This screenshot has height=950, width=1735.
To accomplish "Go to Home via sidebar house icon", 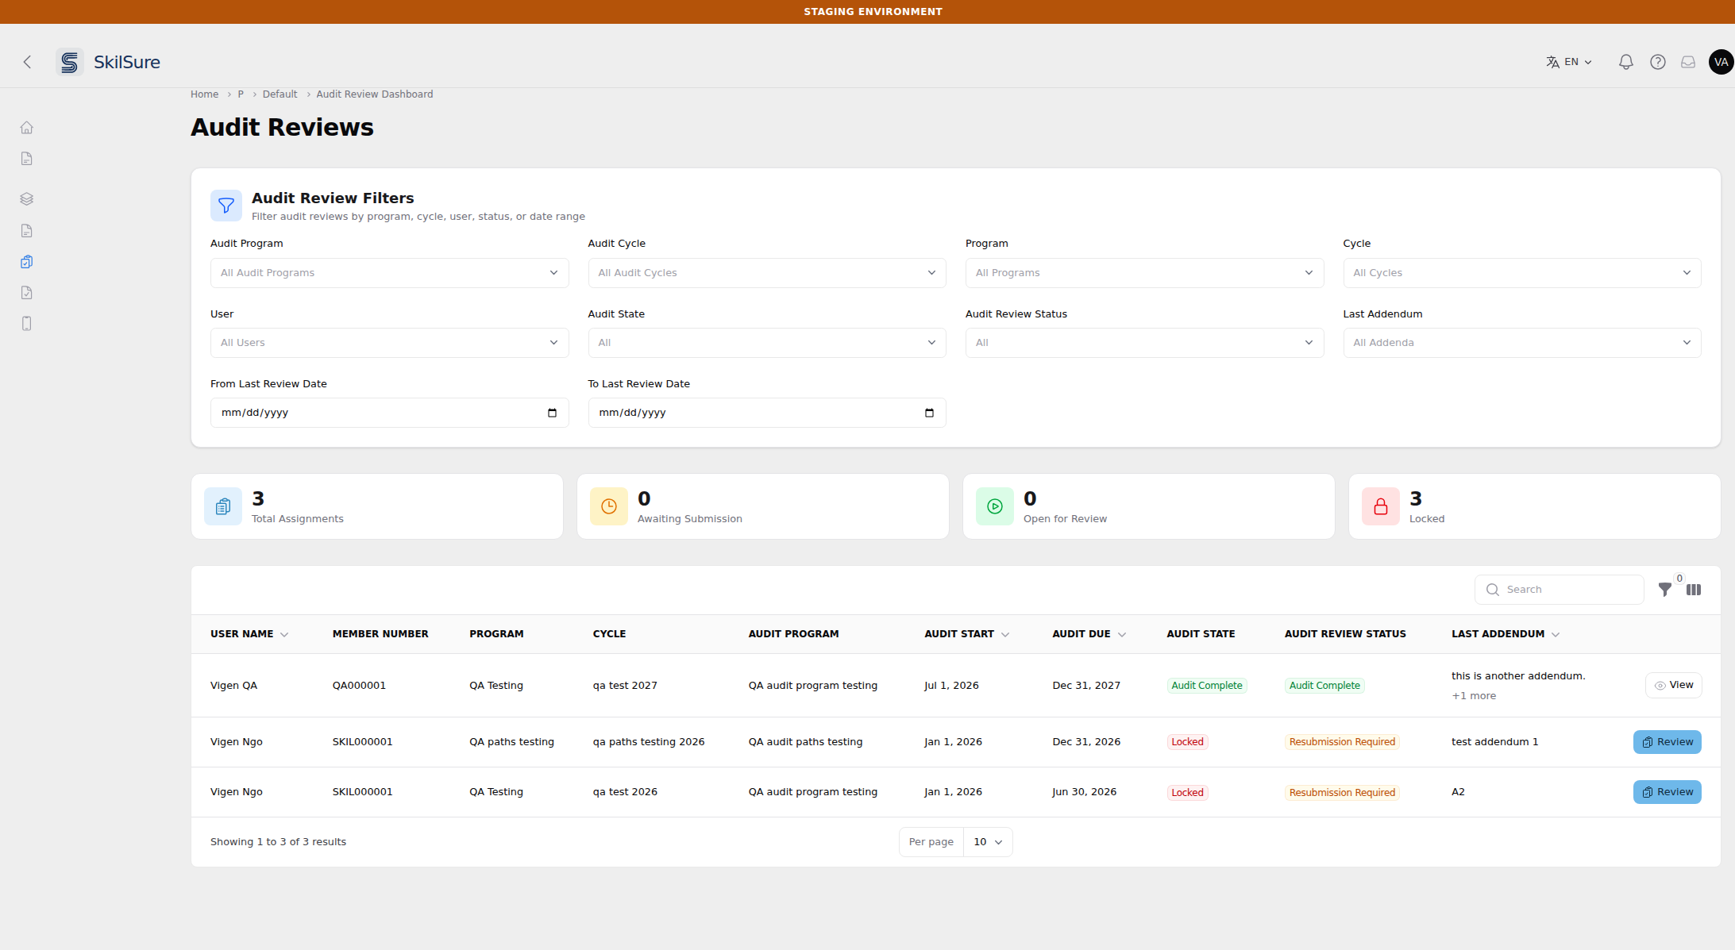I will [27, 128].
